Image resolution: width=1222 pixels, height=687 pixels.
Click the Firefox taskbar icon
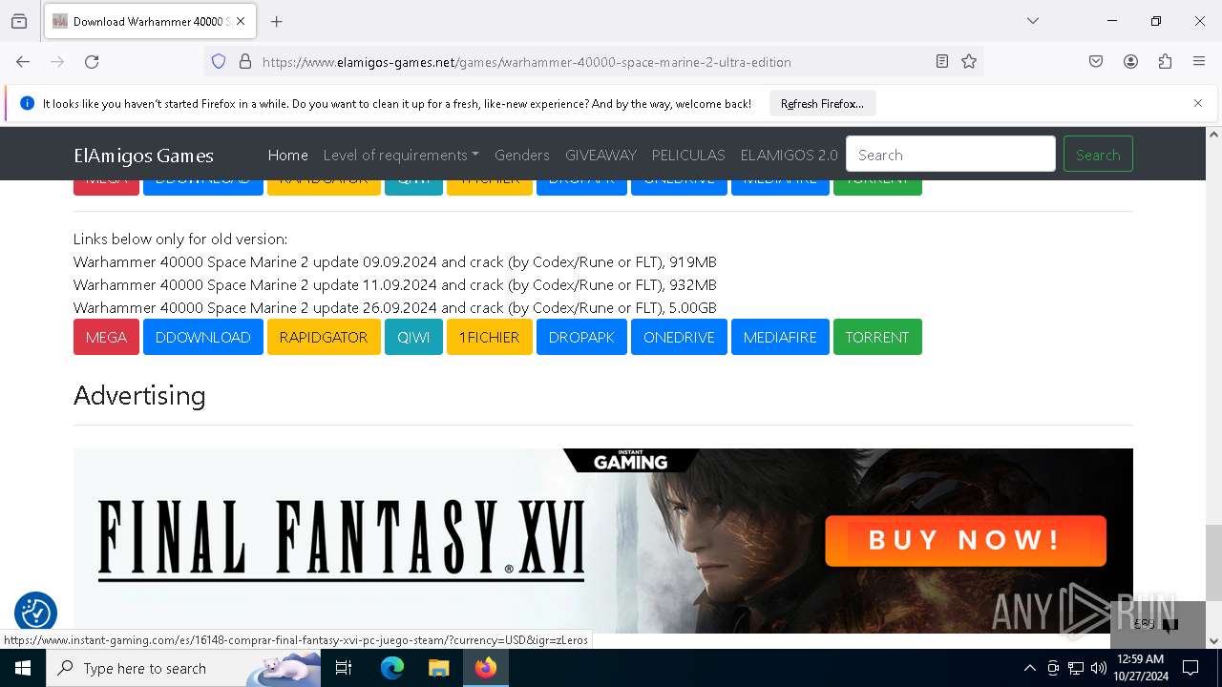(486, 668)
